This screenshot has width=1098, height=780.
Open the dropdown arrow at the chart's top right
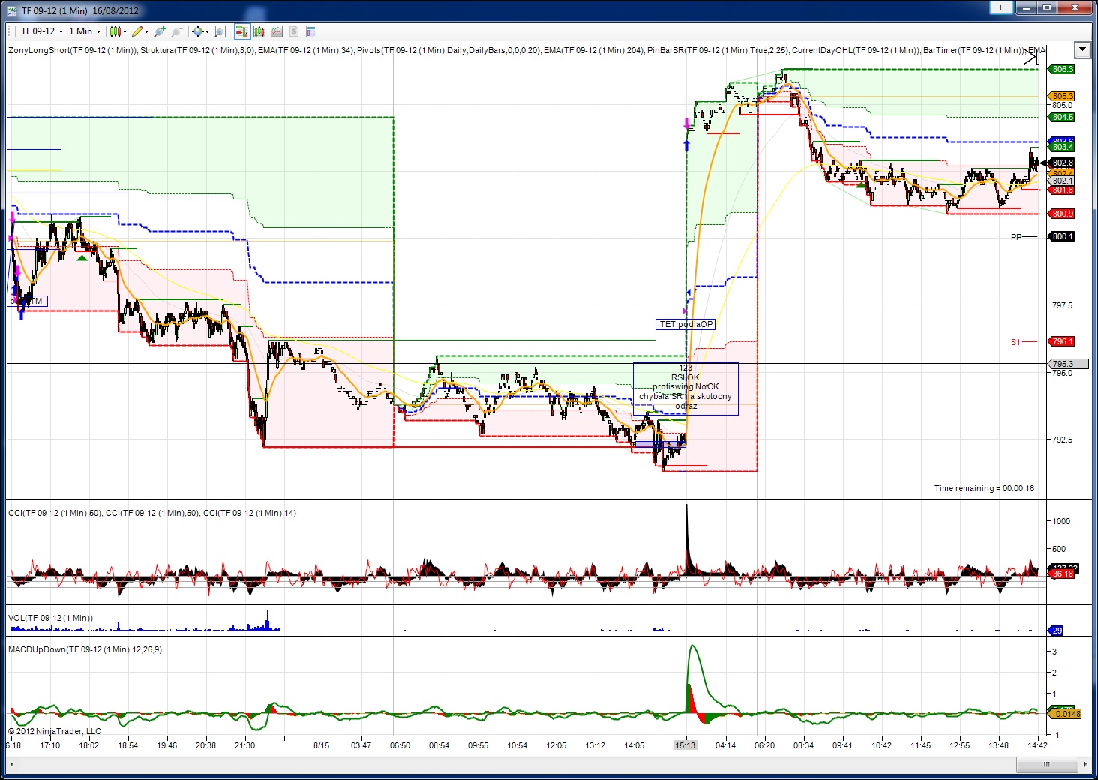(x=1082, y=50)
